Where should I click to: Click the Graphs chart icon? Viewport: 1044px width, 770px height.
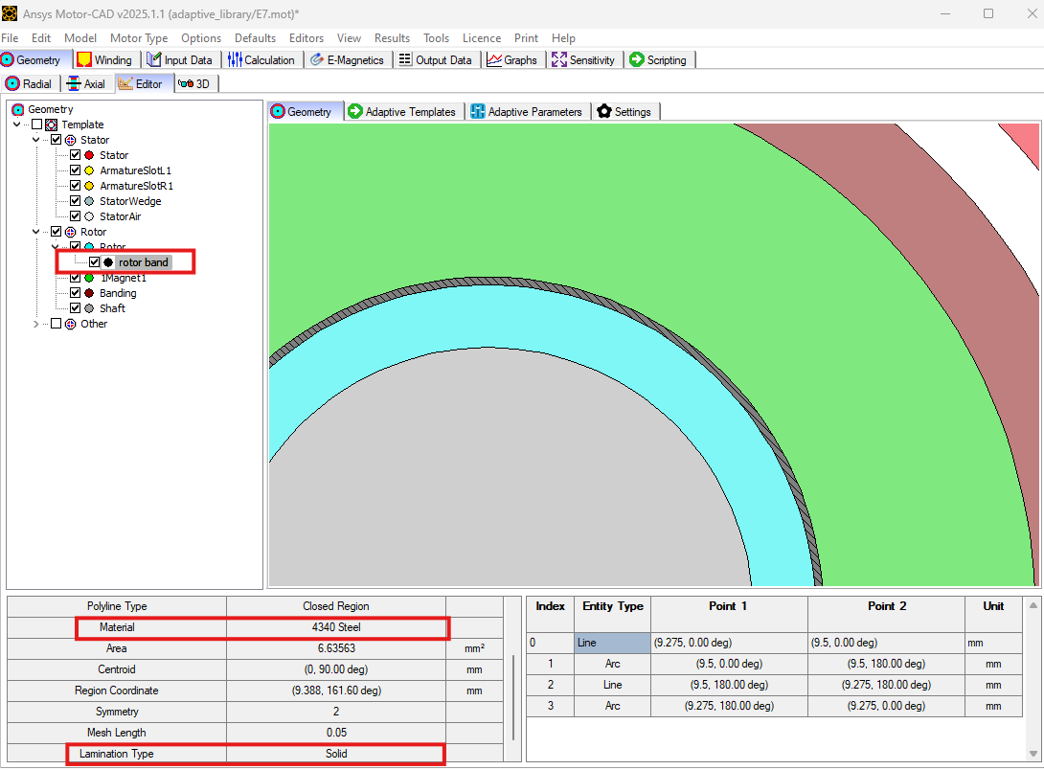[x=494, y=60]
